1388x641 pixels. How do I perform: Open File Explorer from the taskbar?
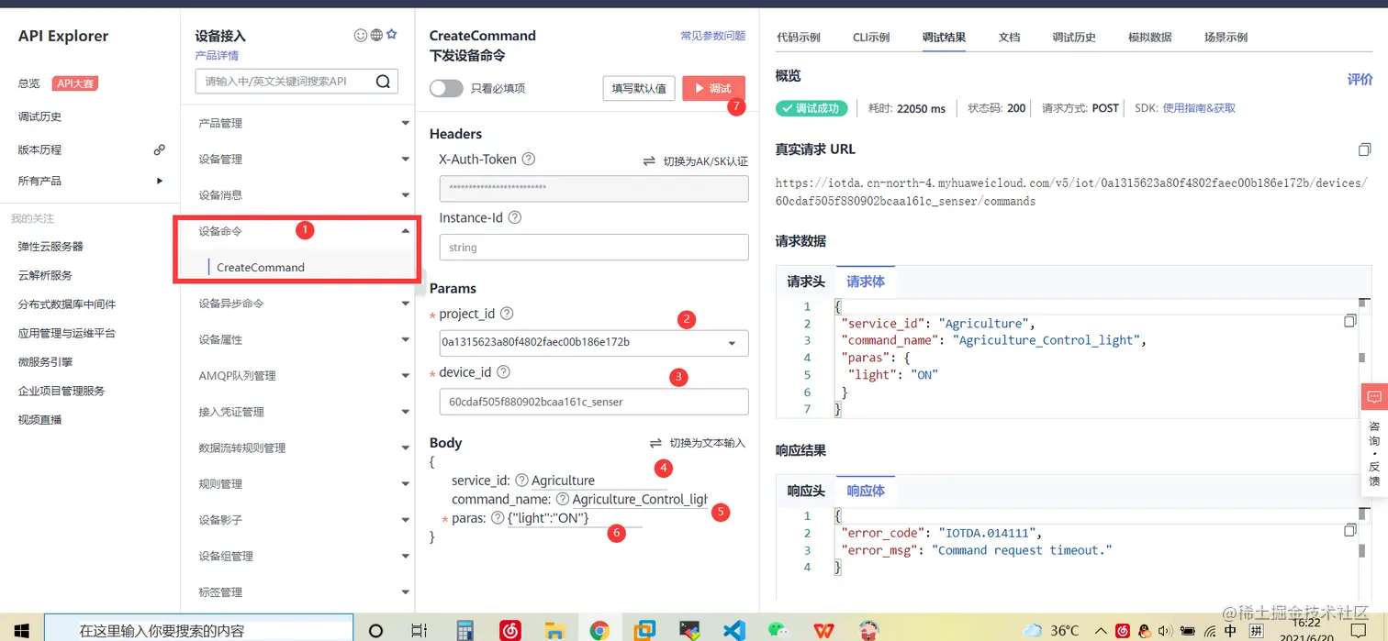coord(554,630)
